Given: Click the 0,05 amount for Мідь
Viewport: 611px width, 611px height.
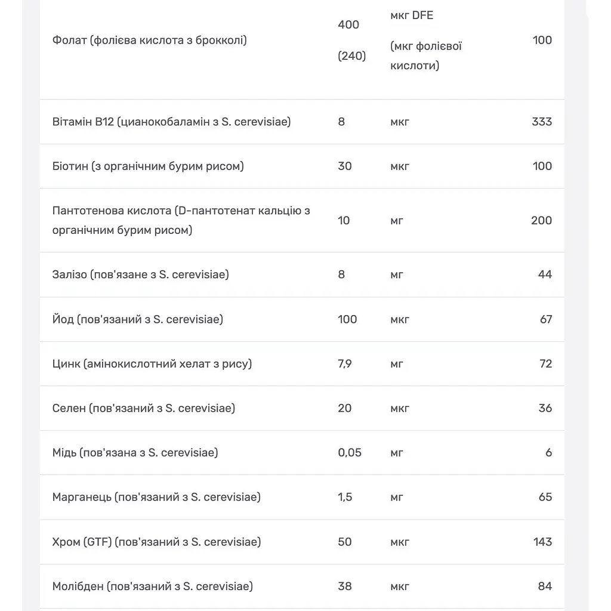Looking at the screenshot, I should click(x=350, y=452).
